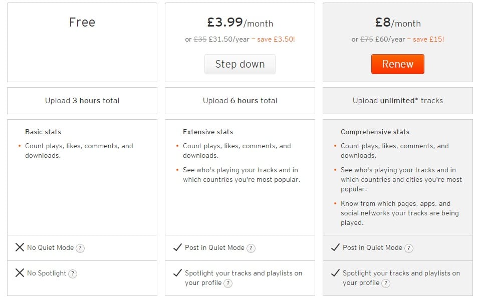
Task: Click the orange Renew button
Action: click(x=398, y=64)
